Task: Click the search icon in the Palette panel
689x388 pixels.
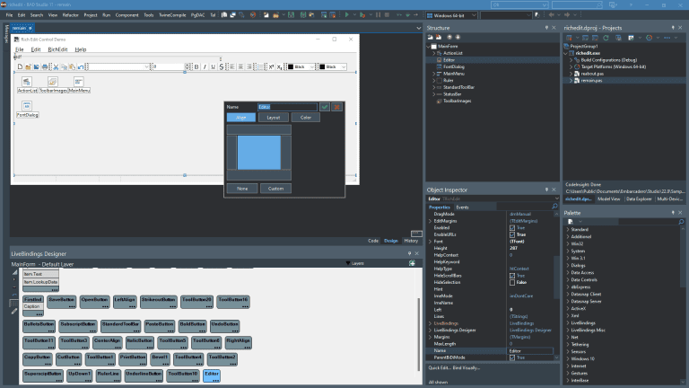Action: pyautogui.click(x=681, y=222)
